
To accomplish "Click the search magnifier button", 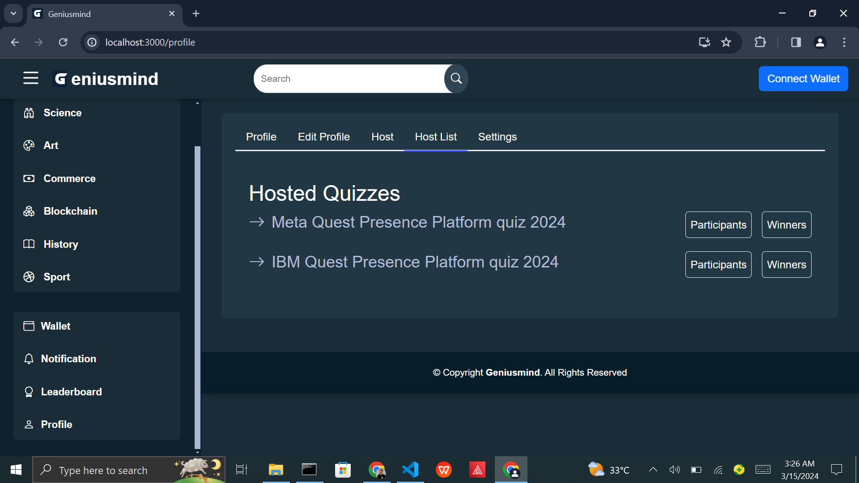I will (456, 79).
